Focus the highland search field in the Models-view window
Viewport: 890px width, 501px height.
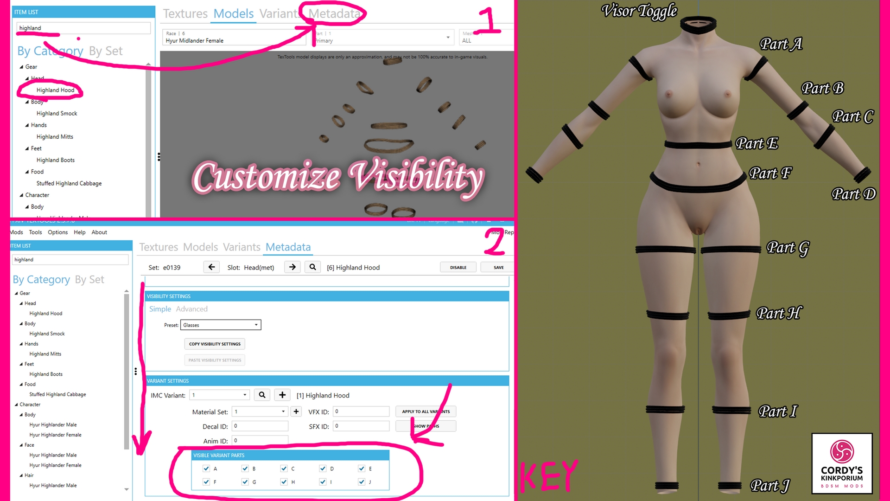(x=83, y=28)
